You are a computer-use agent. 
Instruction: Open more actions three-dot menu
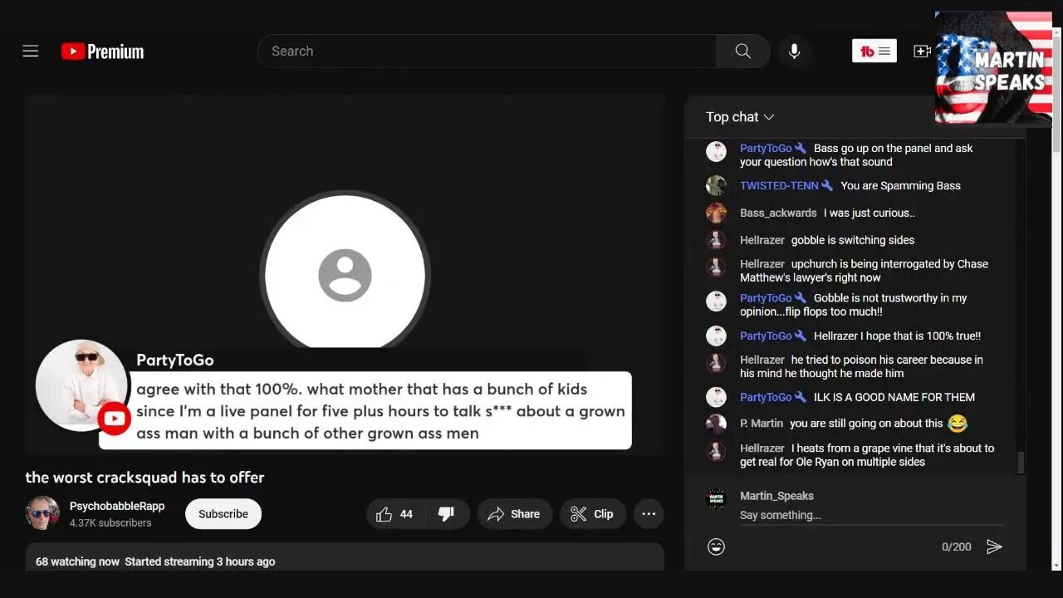pos(649,514)
